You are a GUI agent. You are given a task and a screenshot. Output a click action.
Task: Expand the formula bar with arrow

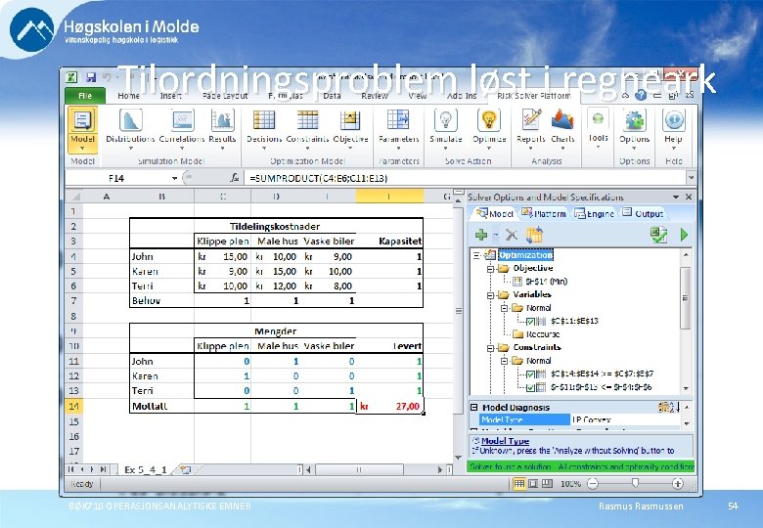coord(691,178)
